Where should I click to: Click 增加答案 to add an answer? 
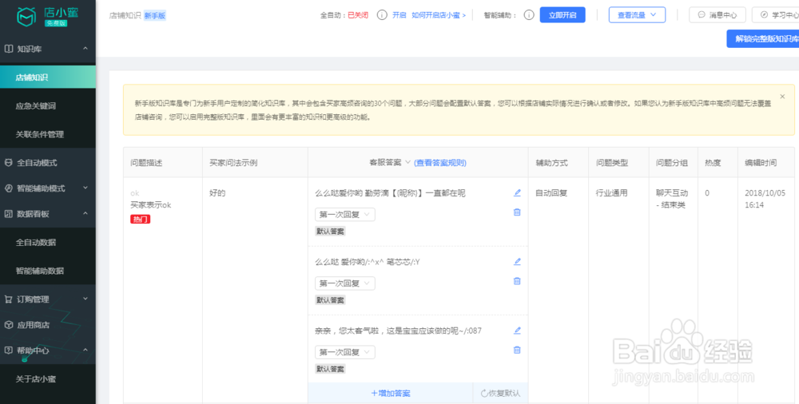coord(391,394)
